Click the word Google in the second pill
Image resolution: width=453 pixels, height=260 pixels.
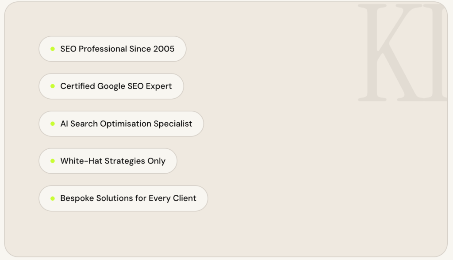111,86
